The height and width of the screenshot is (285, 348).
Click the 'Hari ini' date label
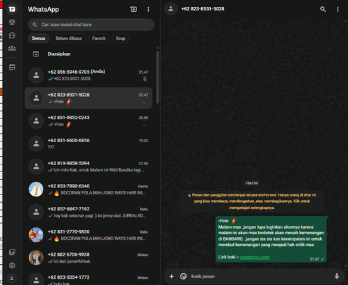(252, 183)
